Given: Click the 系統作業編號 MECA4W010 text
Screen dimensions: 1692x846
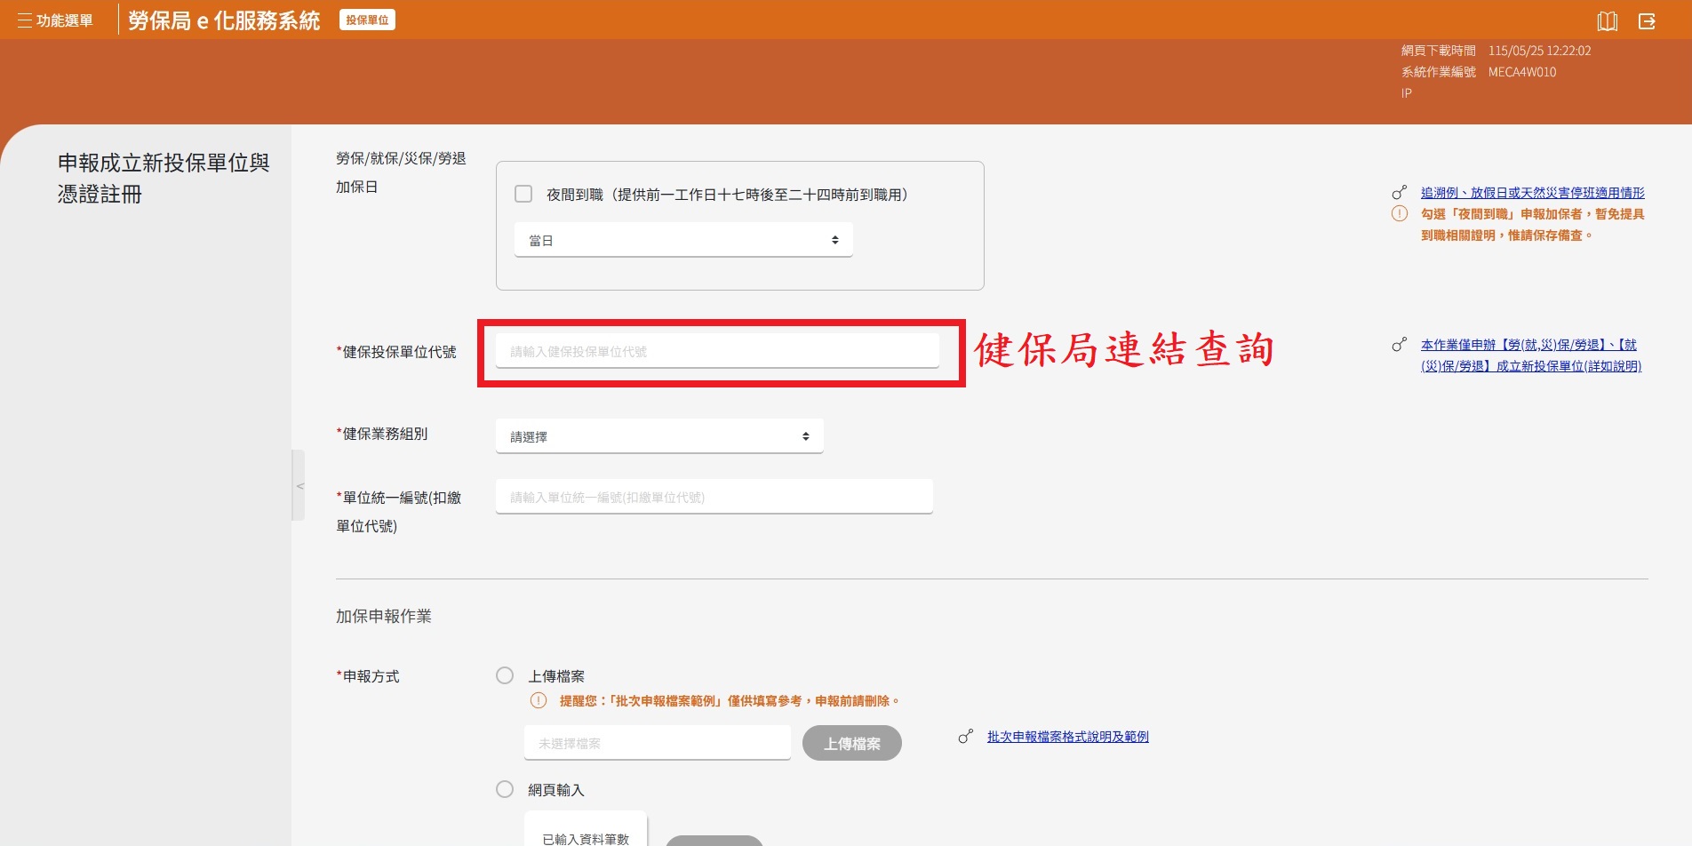Looking at the screenshot, I should tap(1479, 72).
